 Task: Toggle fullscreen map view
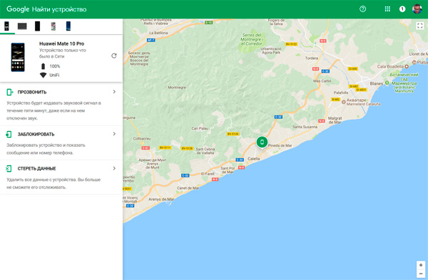(x=420, y=26)
